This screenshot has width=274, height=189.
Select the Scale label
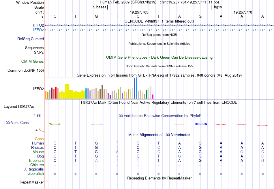(39, 7)
